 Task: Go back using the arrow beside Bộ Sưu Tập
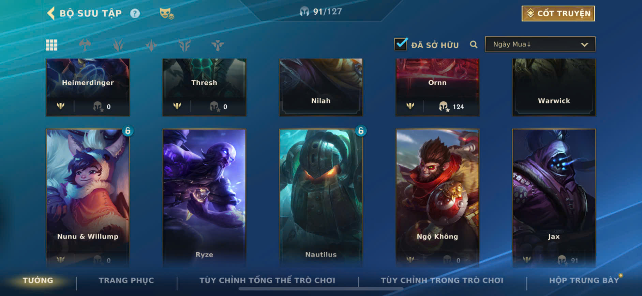point(51,13)
